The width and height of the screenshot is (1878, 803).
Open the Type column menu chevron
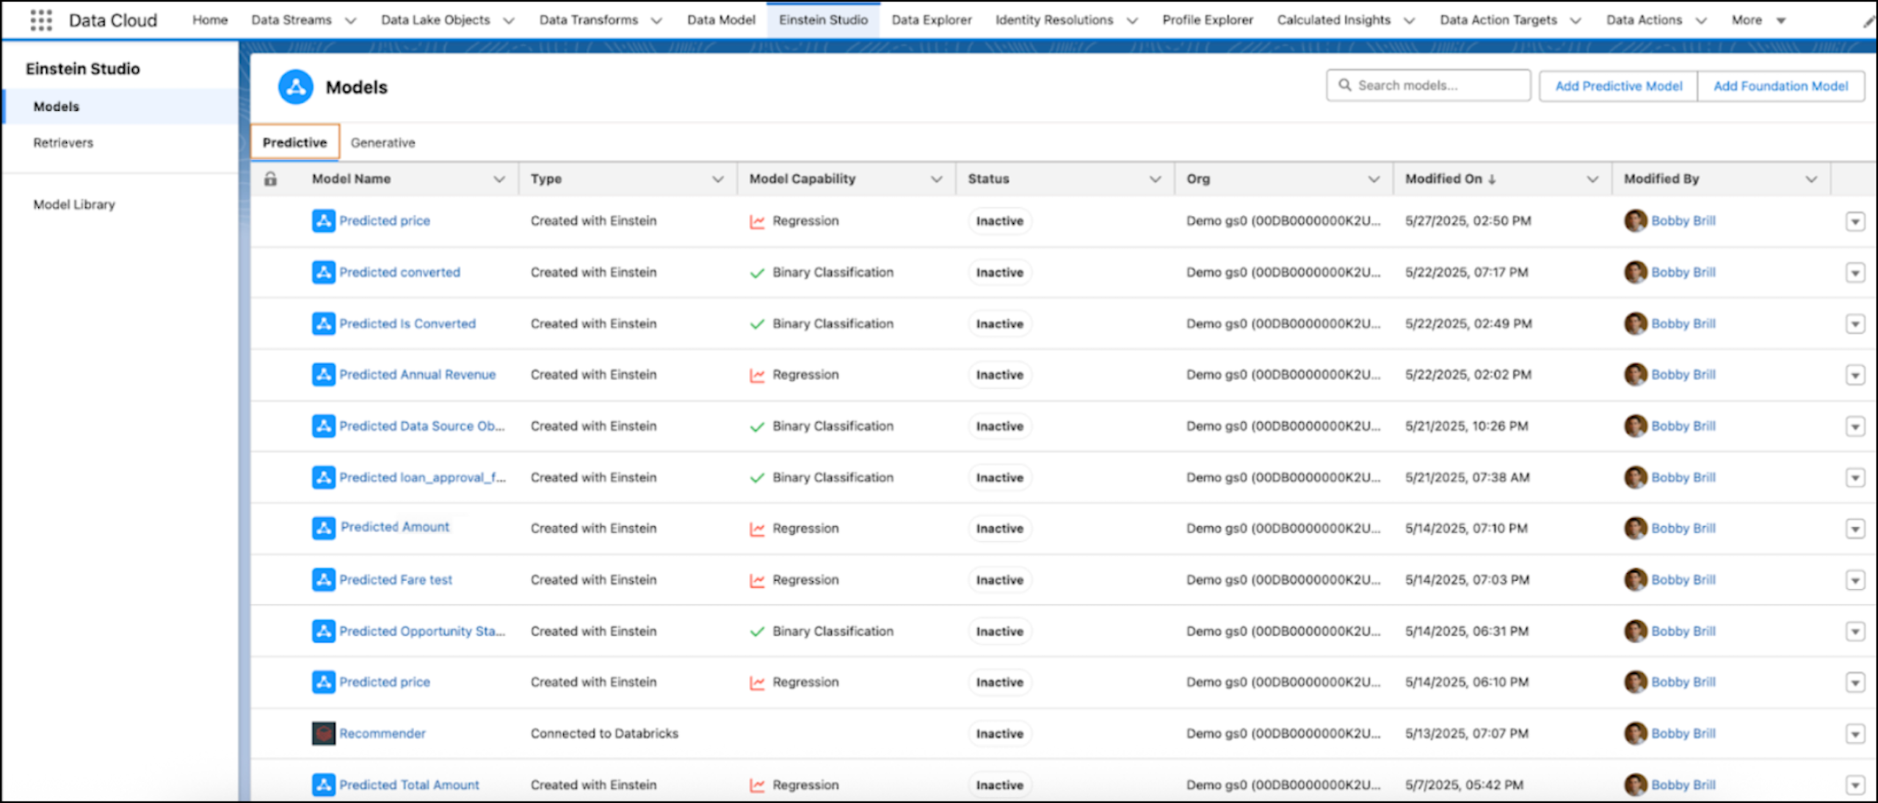[x=718, y=179]
